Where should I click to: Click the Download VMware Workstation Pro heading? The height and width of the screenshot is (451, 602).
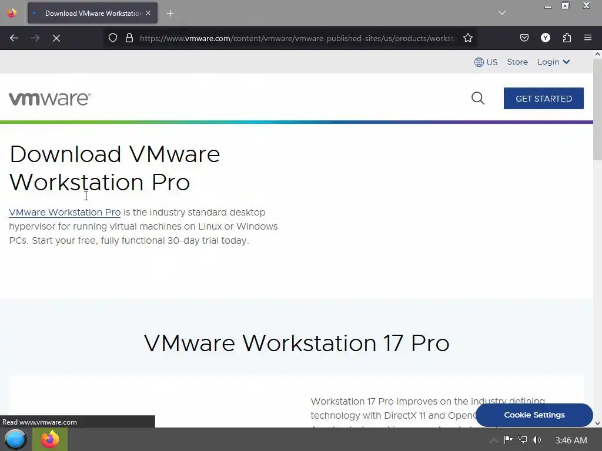point(115,168)
